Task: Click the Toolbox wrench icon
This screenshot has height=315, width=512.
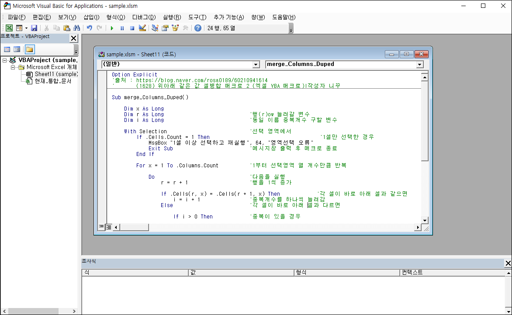Action: [186, 28]
